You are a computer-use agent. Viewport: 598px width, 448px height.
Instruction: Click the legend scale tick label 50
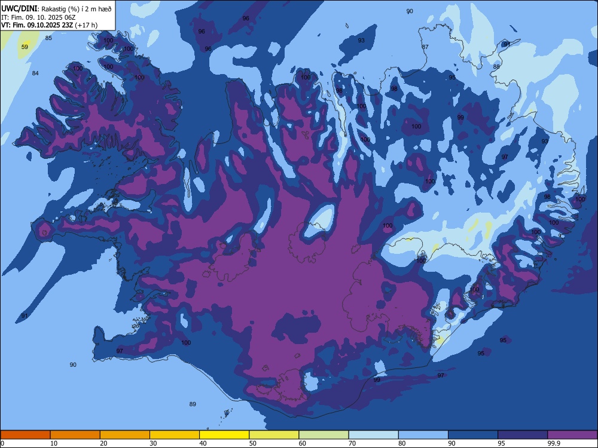coord(253,443)
